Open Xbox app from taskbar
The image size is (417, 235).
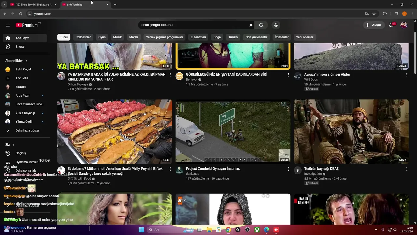257,230
